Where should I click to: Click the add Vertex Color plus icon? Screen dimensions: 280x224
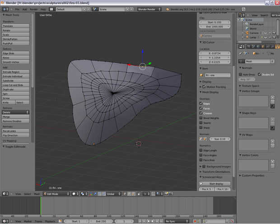(x=272, y=161)
